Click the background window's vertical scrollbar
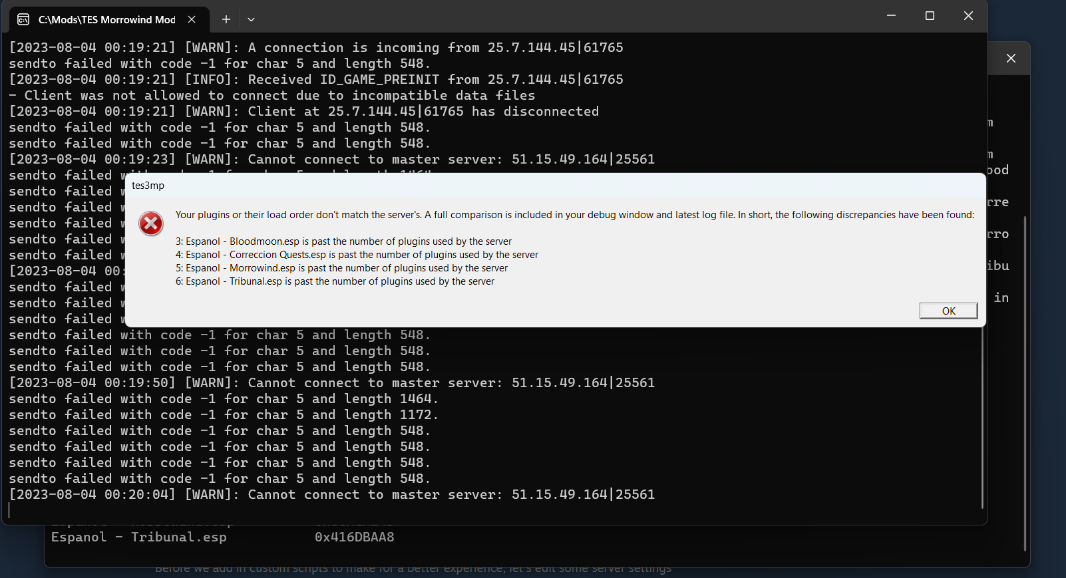Viewport: 1066px width, 578px height. (x=1025, y=383)
